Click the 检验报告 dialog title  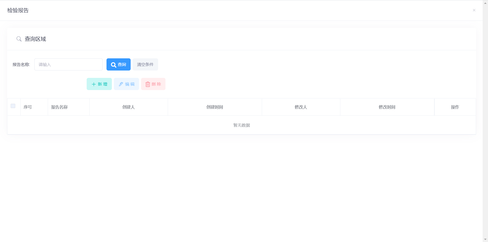point(18,10)
